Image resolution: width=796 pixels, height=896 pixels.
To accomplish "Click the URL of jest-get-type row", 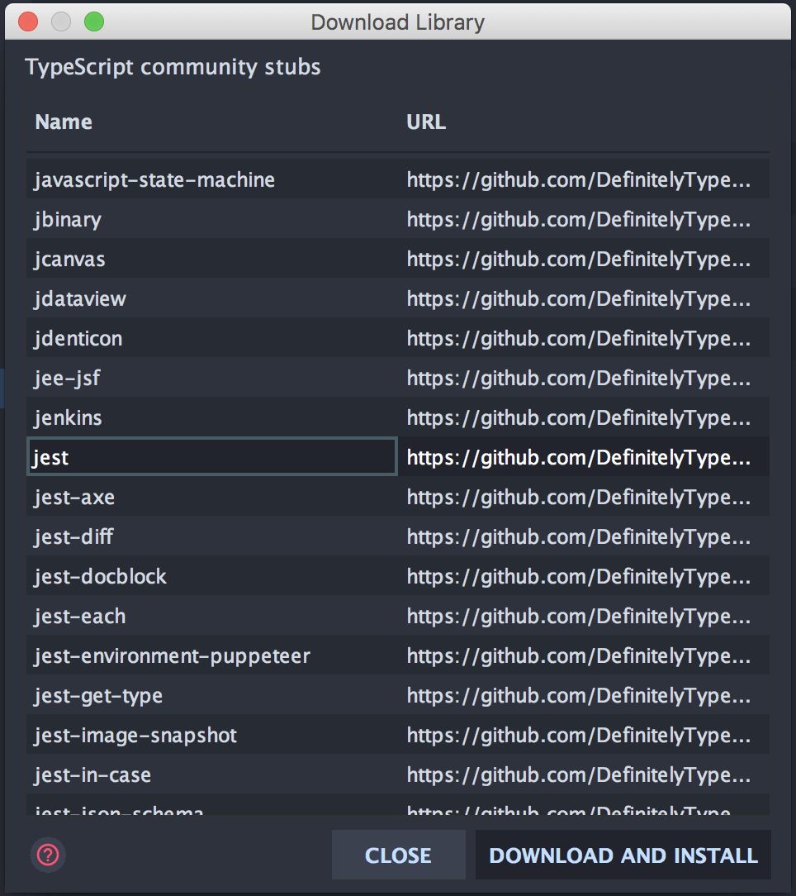I will (x=579, y=695).
